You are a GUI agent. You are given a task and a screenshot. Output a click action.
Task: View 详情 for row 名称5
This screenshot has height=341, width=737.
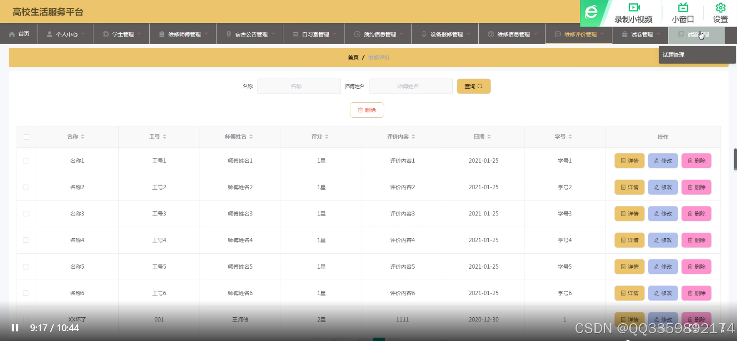pyautogui.click(x=630, y=267)
